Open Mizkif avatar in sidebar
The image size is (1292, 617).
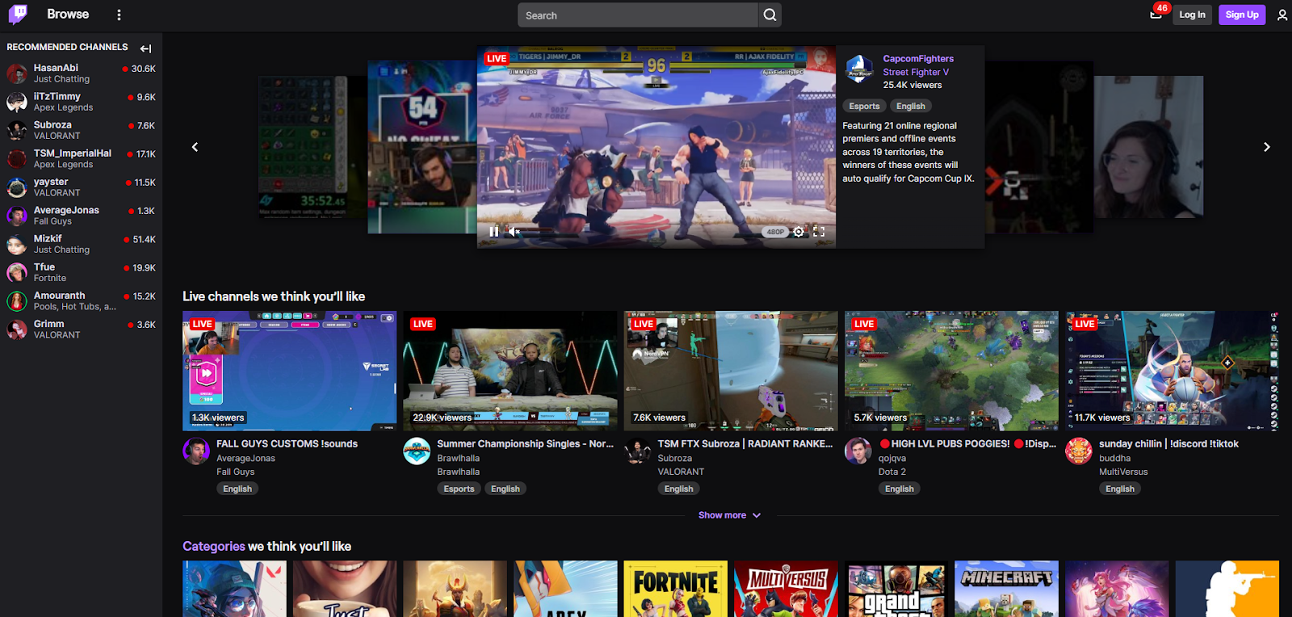17,244
